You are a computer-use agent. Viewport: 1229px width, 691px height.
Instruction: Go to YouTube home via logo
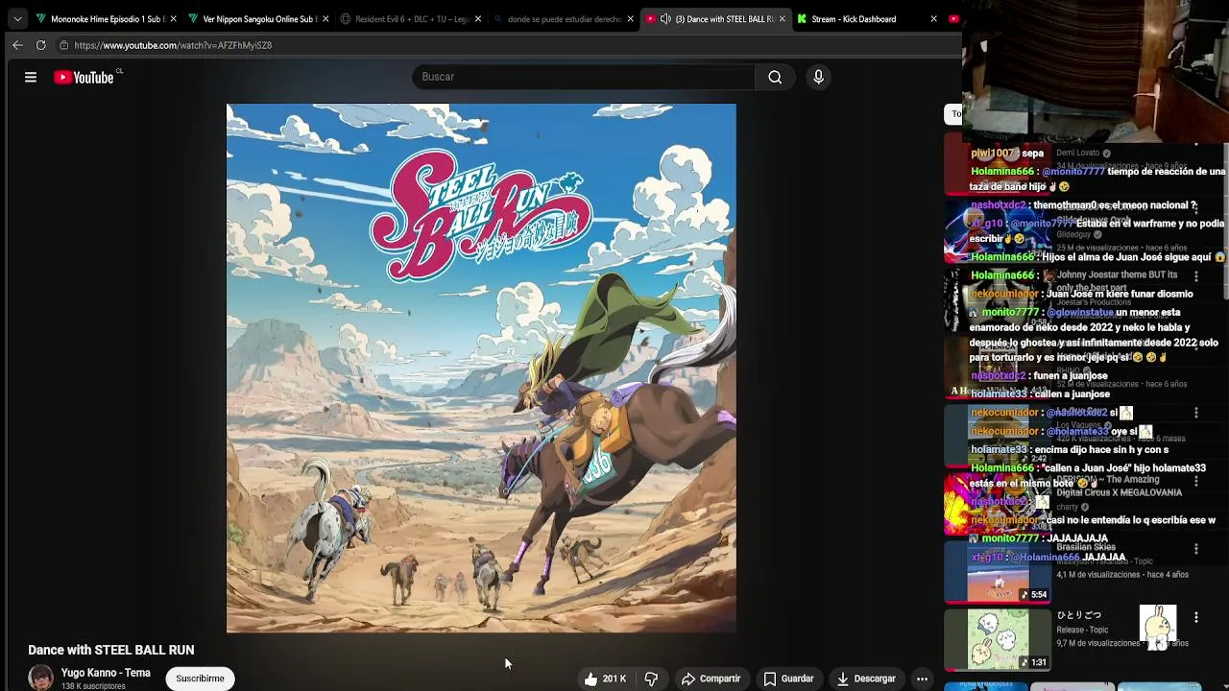[84, 77]
